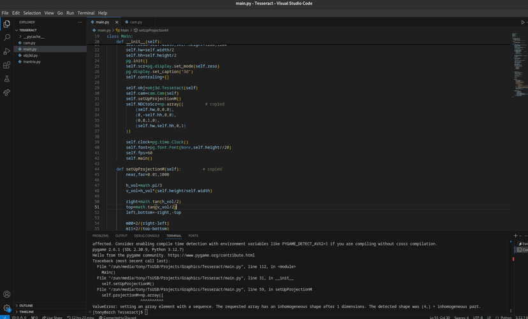Image resolution: width=528 pixels, height=319 pixels.
Task: Open trantrix.py from the explorer
Action: tap(31, 62)
